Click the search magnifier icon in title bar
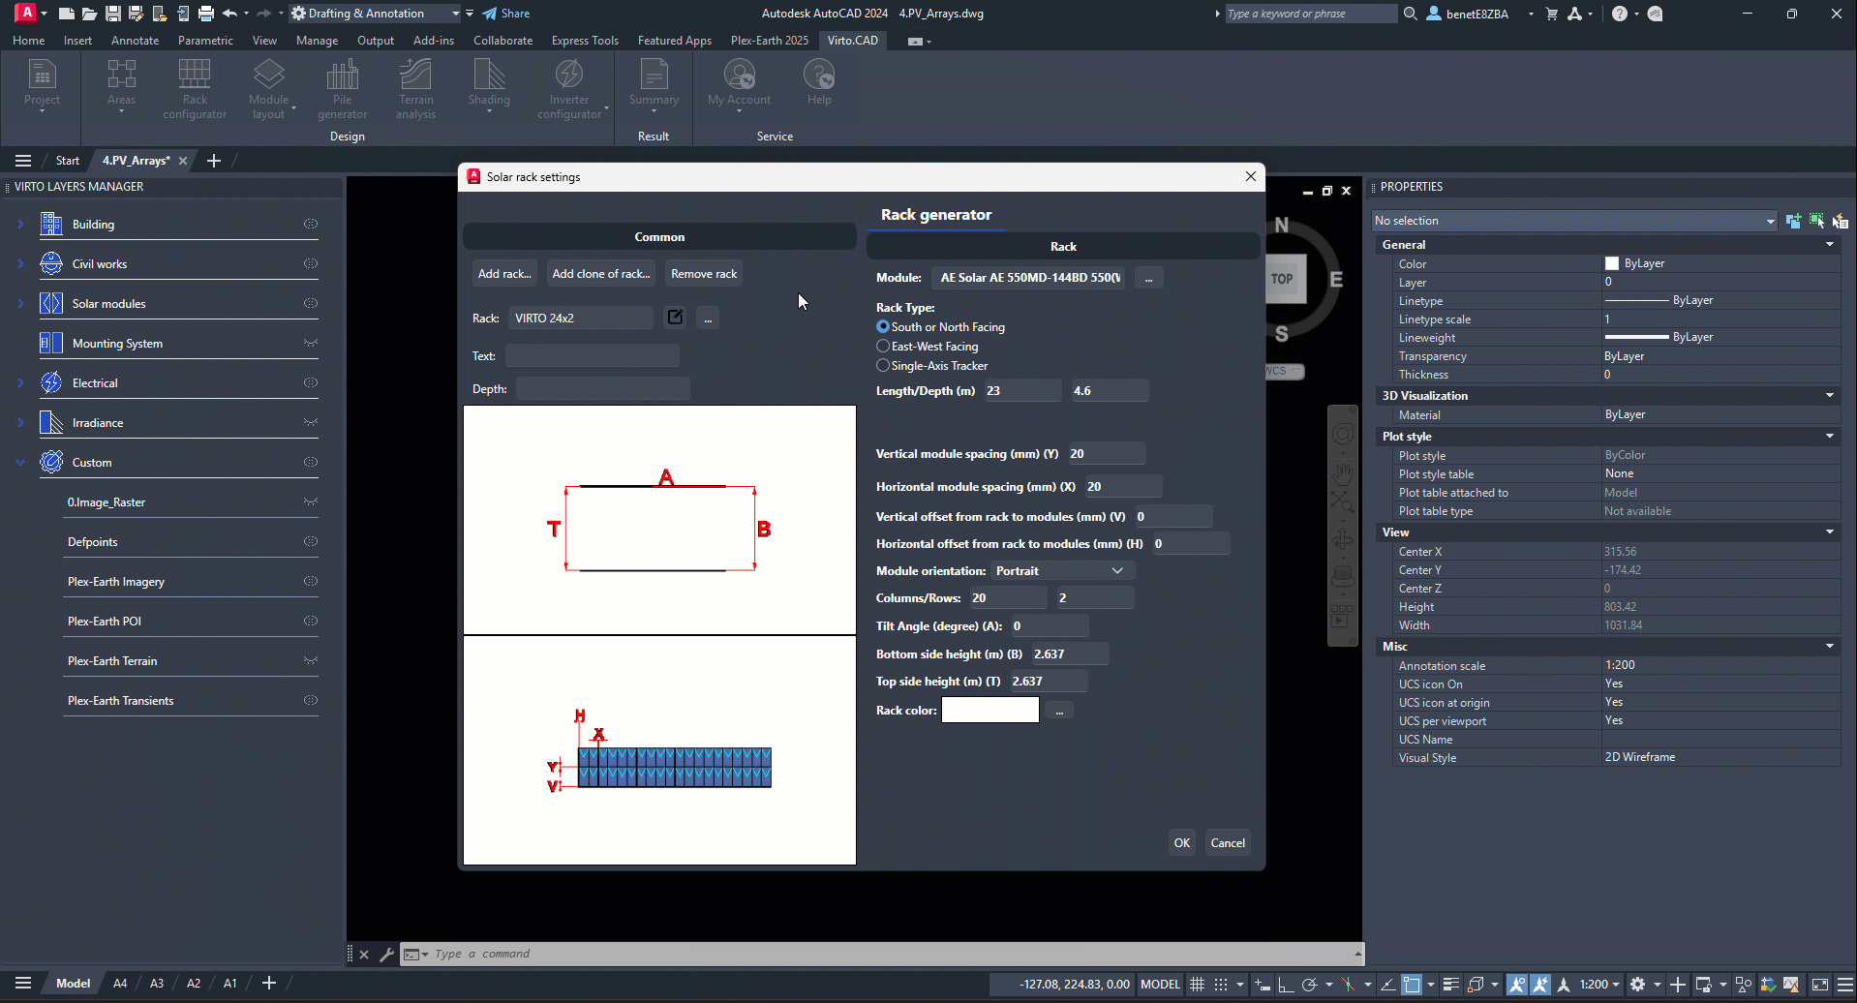 [1411, 14]
